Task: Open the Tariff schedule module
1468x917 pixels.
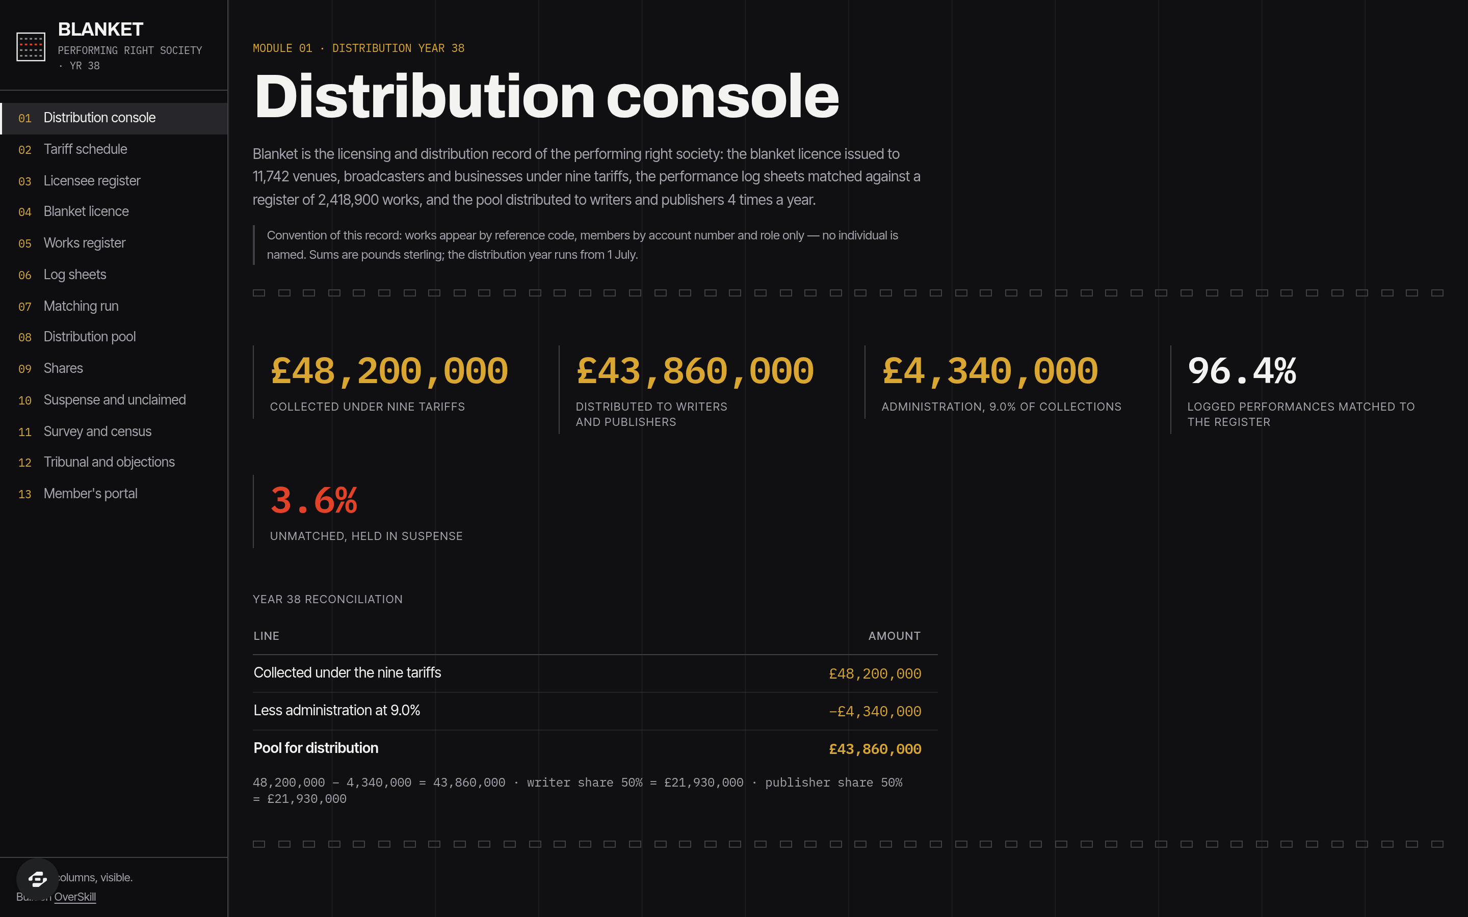Action: tap(114, 149)
